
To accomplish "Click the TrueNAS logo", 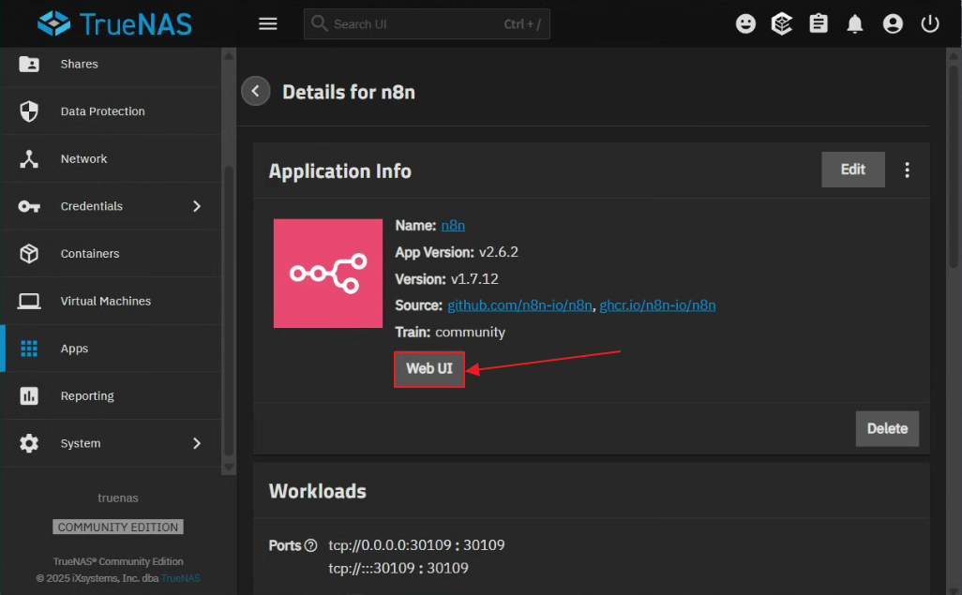I will click(114, 24).
